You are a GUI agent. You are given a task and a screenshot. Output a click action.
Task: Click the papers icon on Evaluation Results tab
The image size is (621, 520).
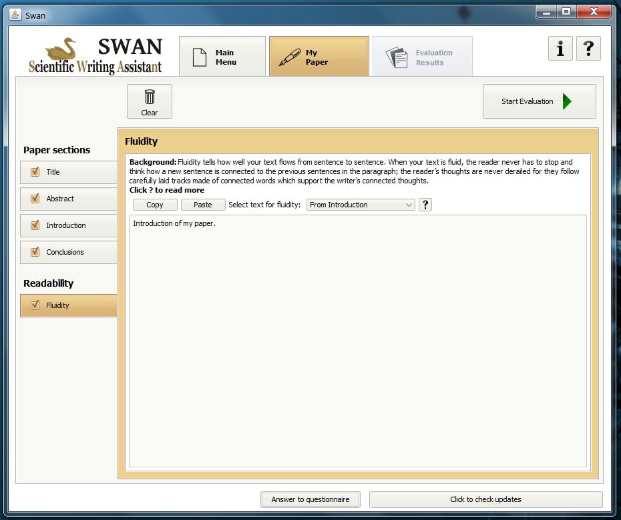click(397, 57)
